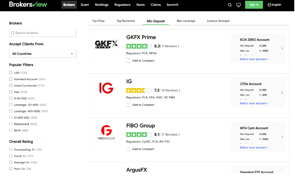Open FIBO Group 17 Reviews link

tap(170, 135)
